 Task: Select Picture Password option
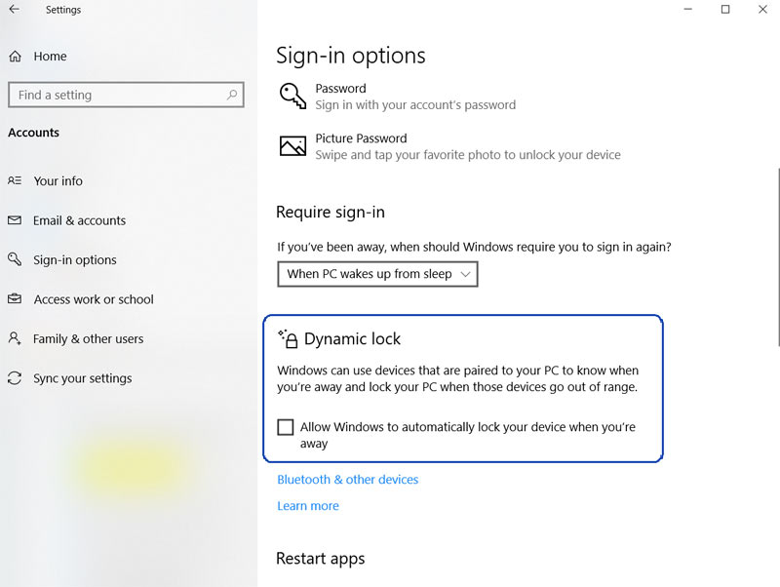pyautogui.click(x=361, y=138)
